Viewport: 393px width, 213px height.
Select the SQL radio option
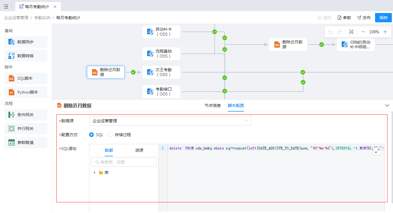91,135
